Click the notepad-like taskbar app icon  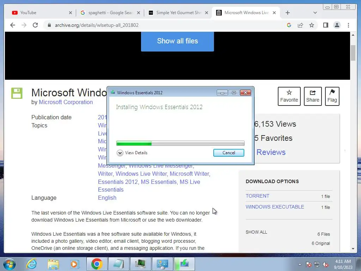tap(118, 264)
